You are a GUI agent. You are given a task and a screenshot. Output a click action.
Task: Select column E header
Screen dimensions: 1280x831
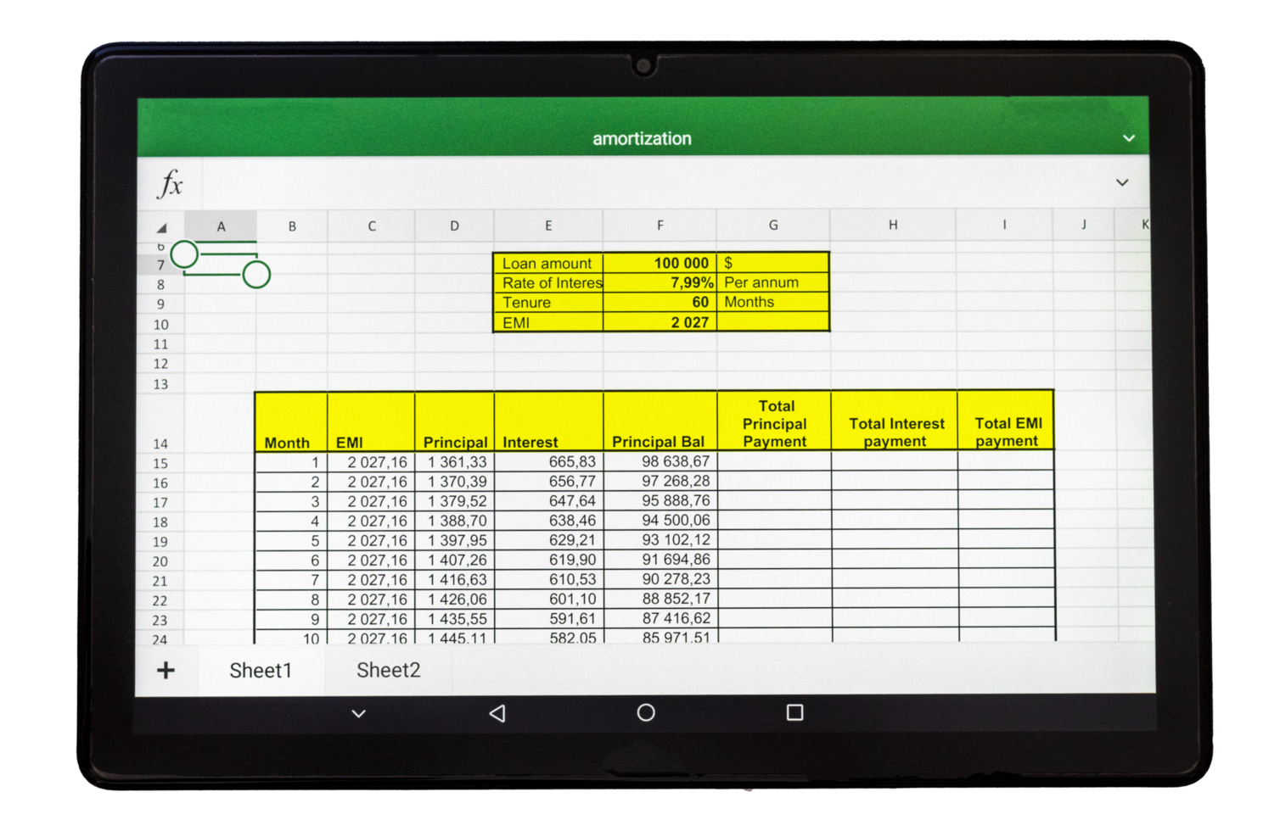(548, 226)
